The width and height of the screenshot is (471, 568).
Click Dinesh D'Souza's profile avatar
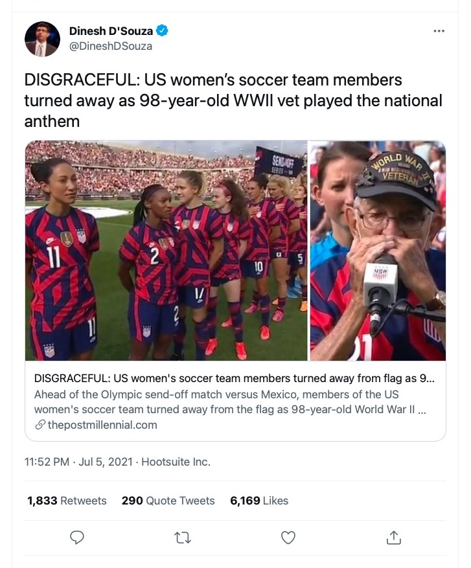click(42, 39)
